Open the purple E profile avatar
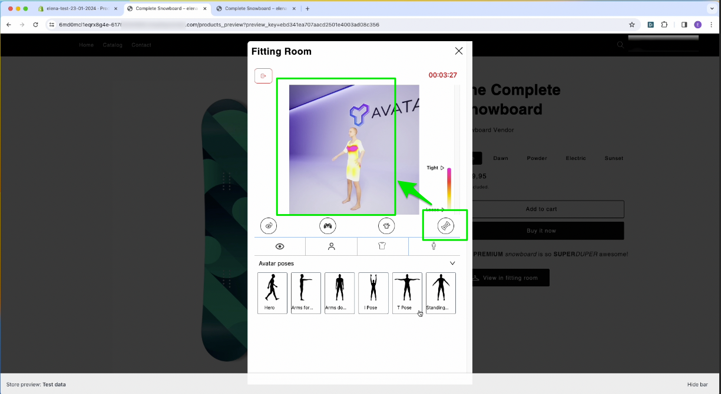 698,25
